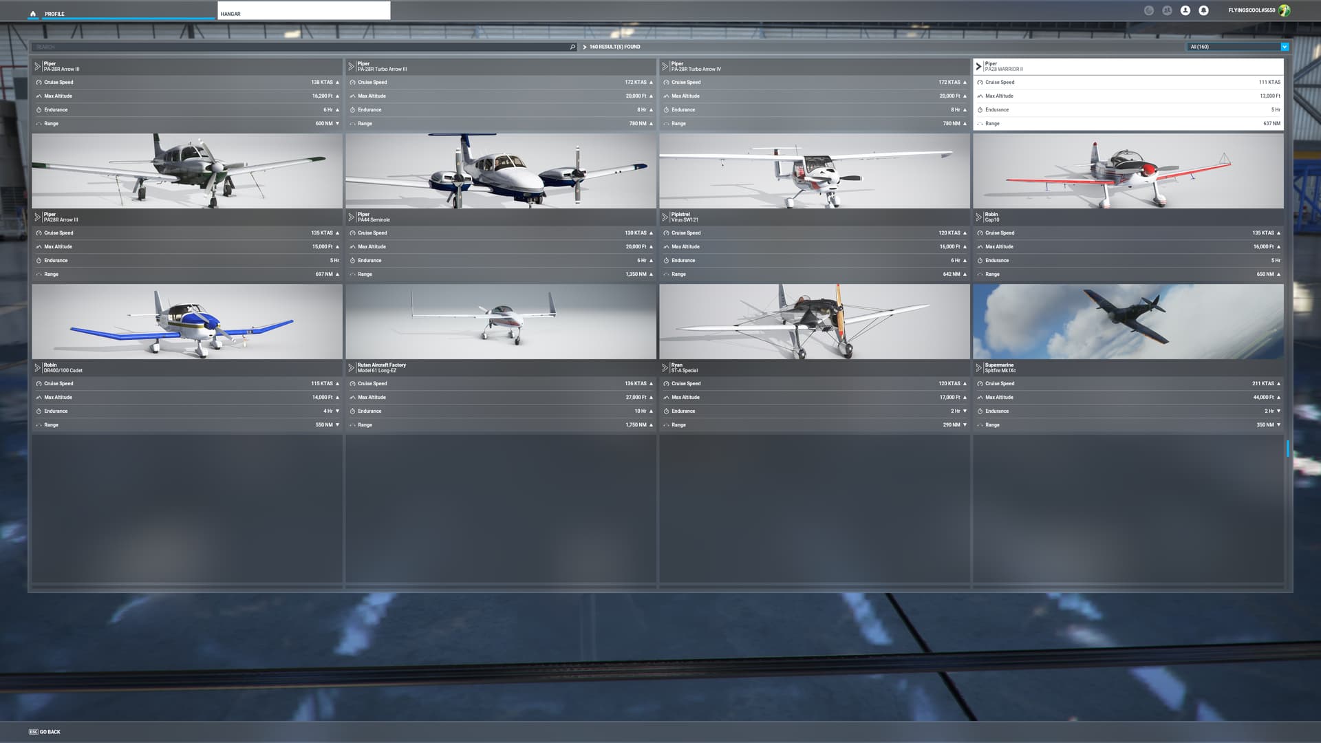Viewport: 1321px width, 743px height.
Task: Click the arrow icon on Piper PA44 Seminole
Action: click(351, 217)
